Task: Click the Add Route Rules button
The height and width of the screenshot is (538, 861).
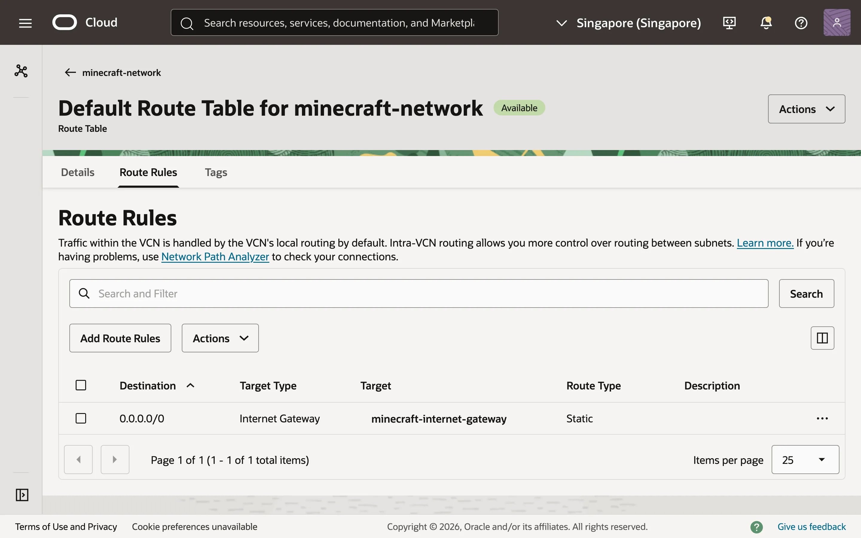Action: tap(120, 338)
